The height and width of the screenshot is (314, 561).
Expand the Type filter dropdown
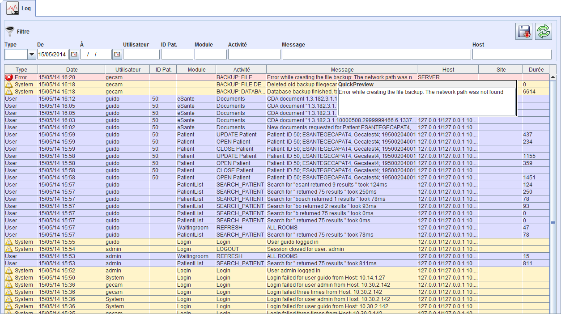point(31,55)
